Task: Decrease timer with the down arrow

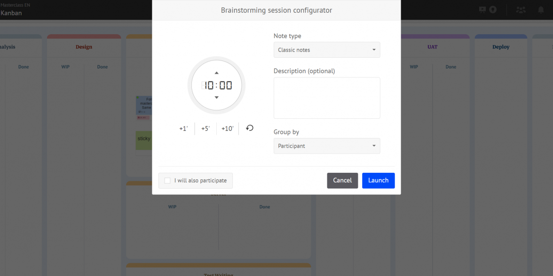Action: (x=216, y=98)
